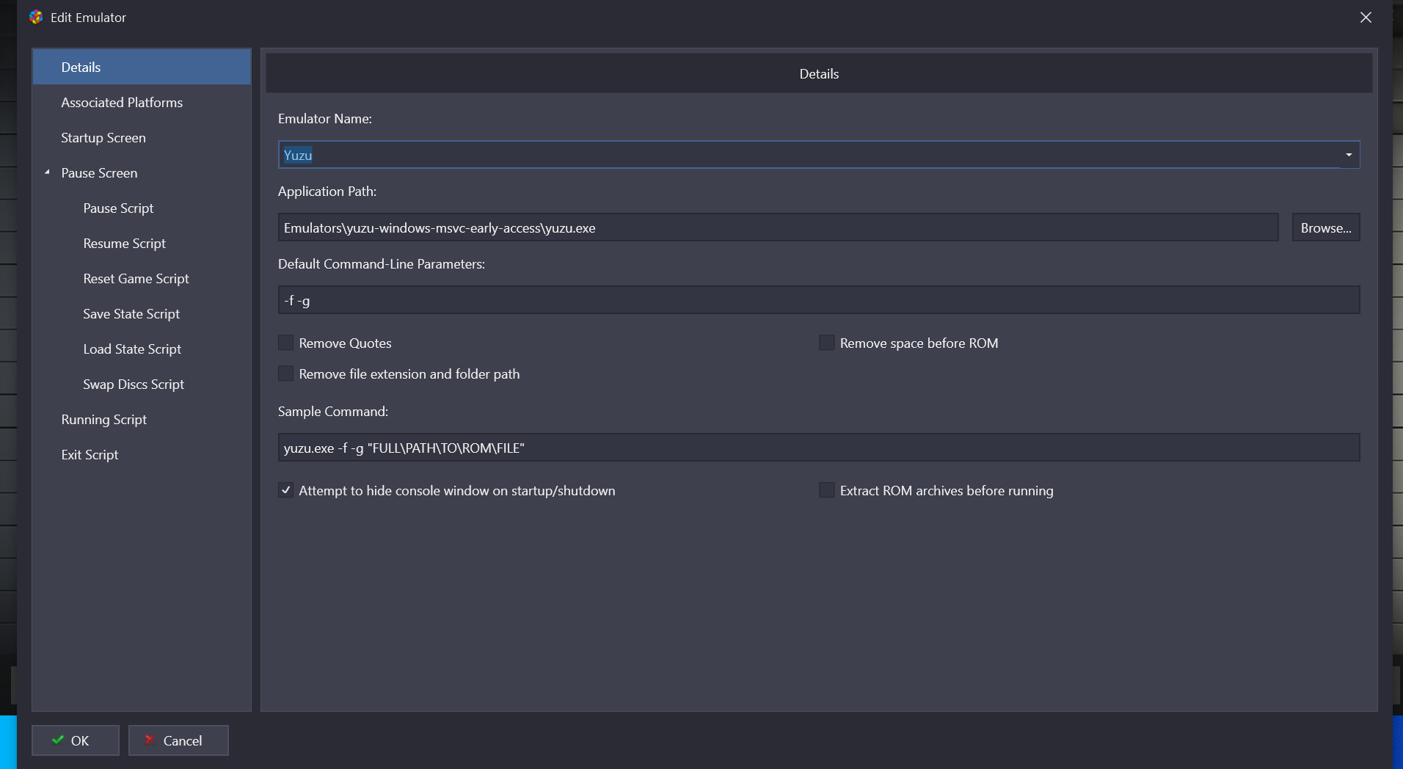Open Swap Discs Script page
The image size is (1403, 769).
pos(134,384)
